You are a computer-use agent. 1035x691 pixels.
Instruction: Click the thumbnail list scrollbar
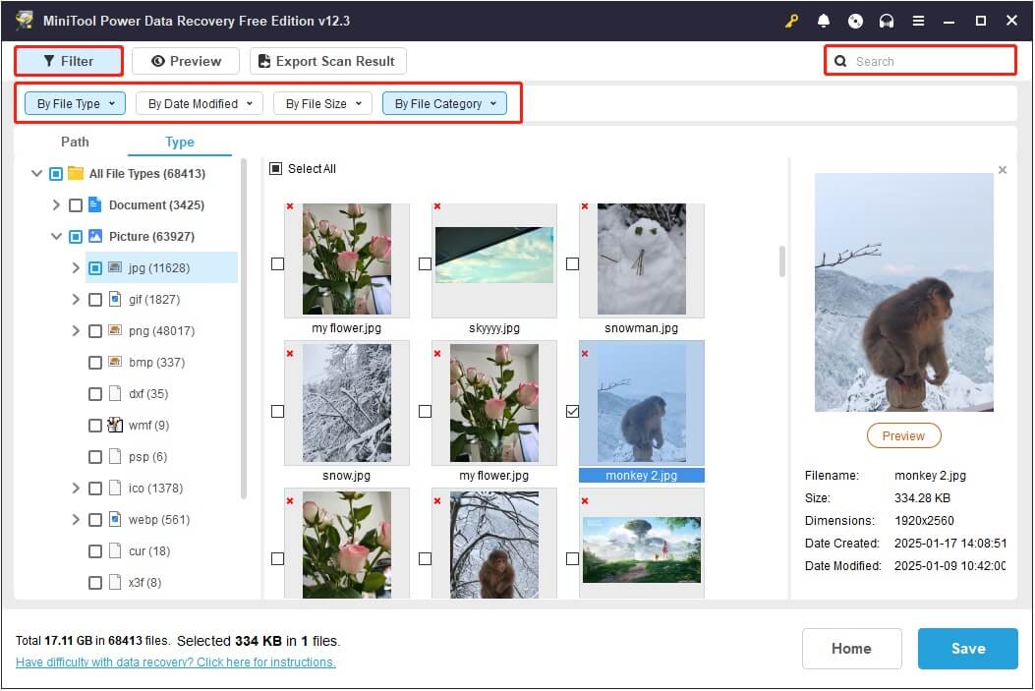click(782, 261)
